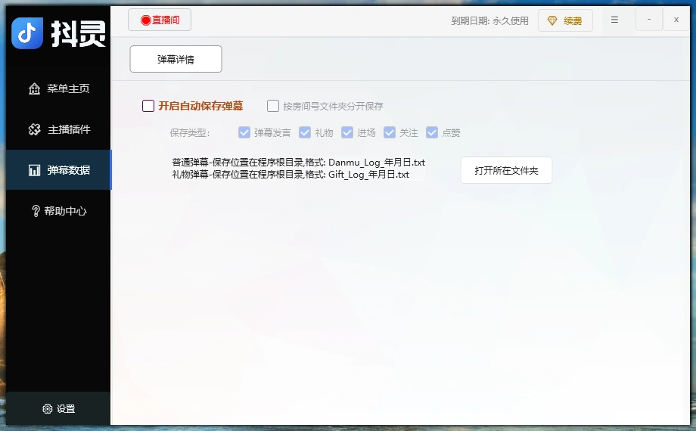Toggle the 关注 save type checkbox
The image size is (696, 431).
(390, 132)
